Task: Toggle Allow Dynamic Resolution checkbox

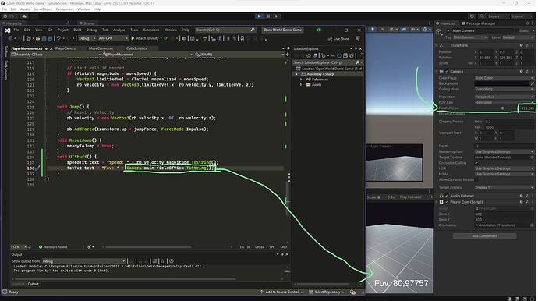Action: (476, 179)
